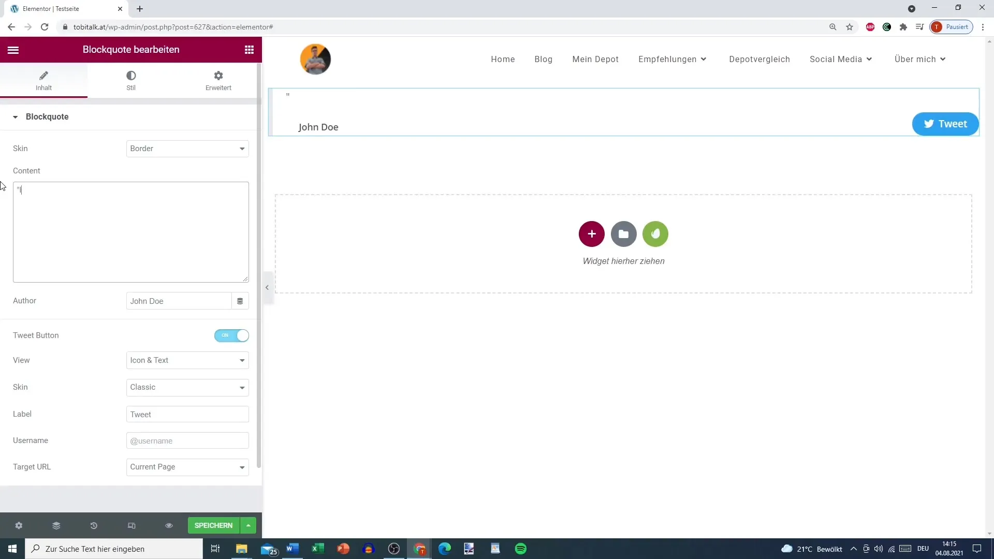Click the site logo avatar
The image size is (994, 559).
pyautogui.click(x=315, y=59)
